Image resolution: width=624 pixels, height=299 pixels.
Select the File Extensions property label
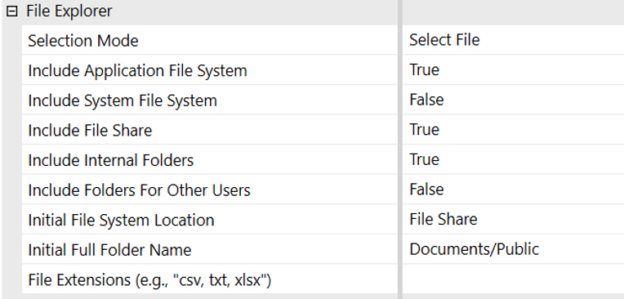(149, 280)
